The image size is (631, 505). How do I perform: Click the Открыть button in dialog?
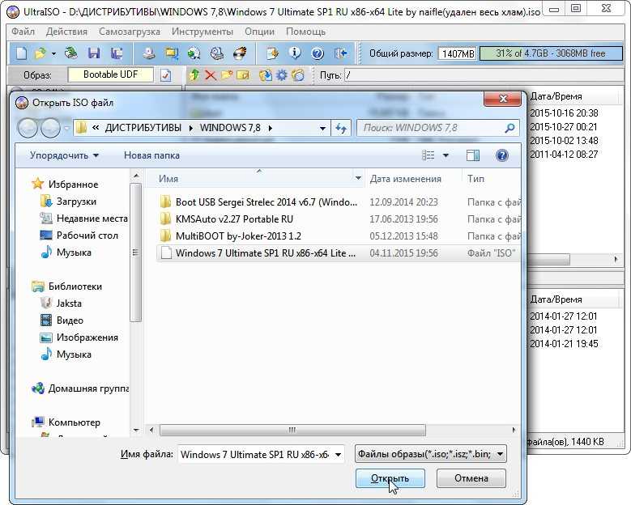pyautogui.click(x=390, y=478)
